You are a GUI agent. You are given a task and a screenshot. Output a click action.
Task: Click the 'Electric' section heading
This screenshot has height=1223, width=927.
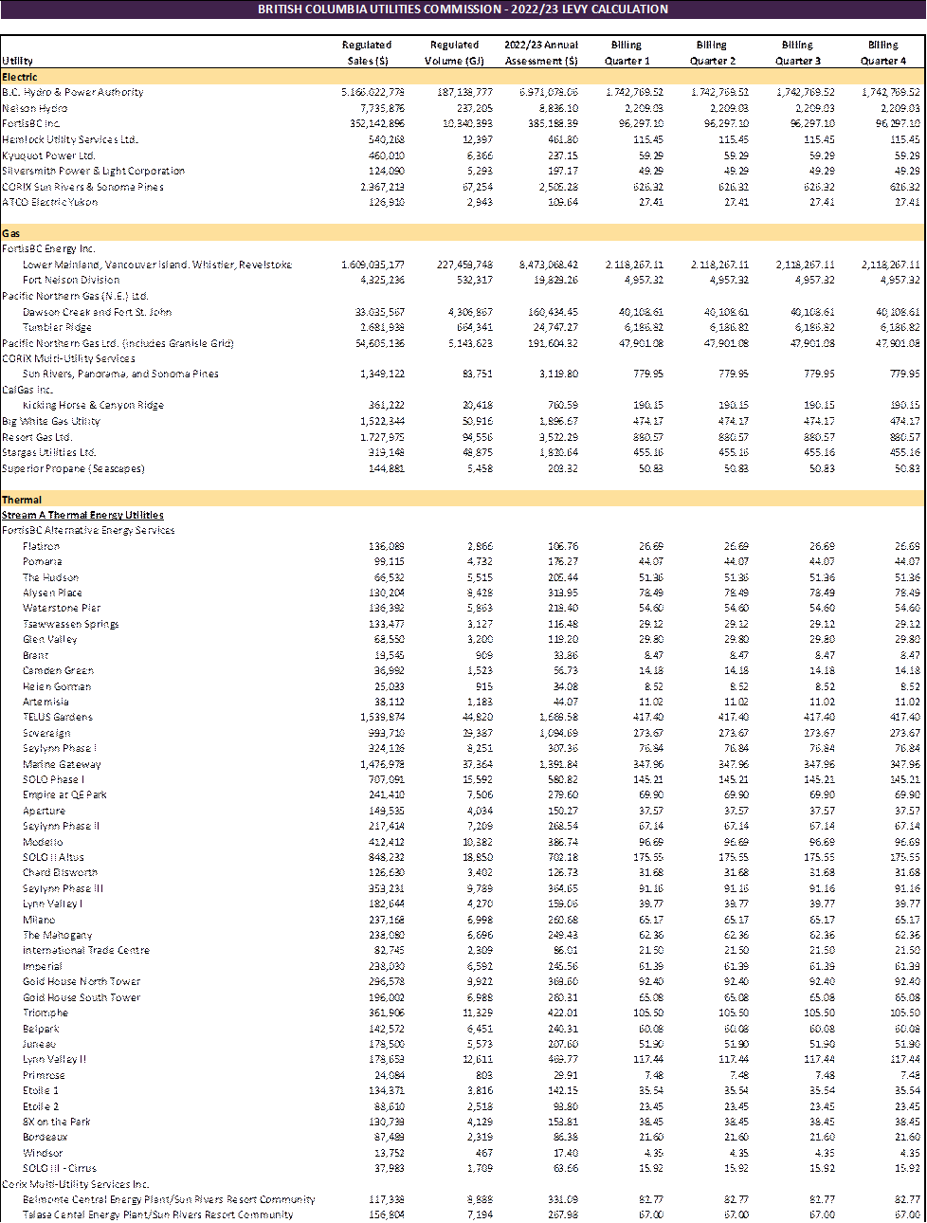[x=20, y=77]
